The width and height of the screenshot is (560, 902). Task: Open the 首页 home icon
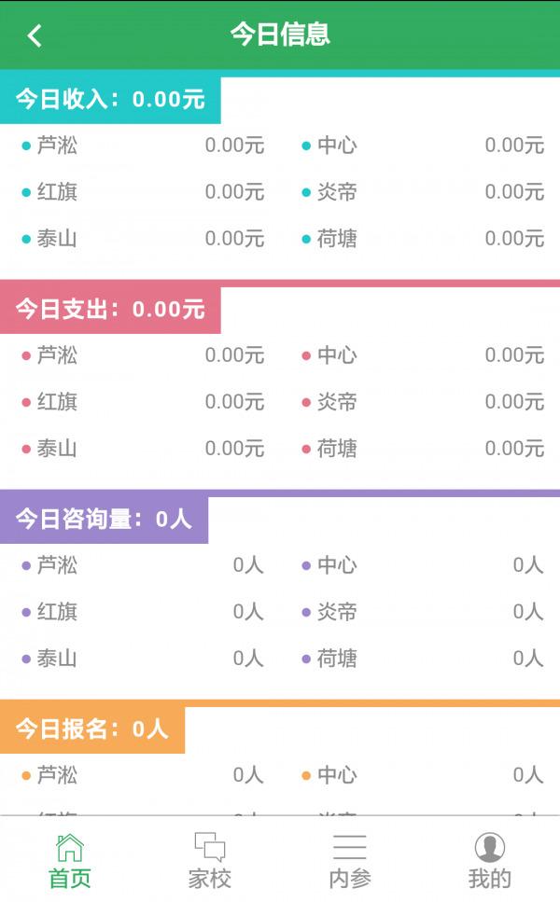pos(70,846)
